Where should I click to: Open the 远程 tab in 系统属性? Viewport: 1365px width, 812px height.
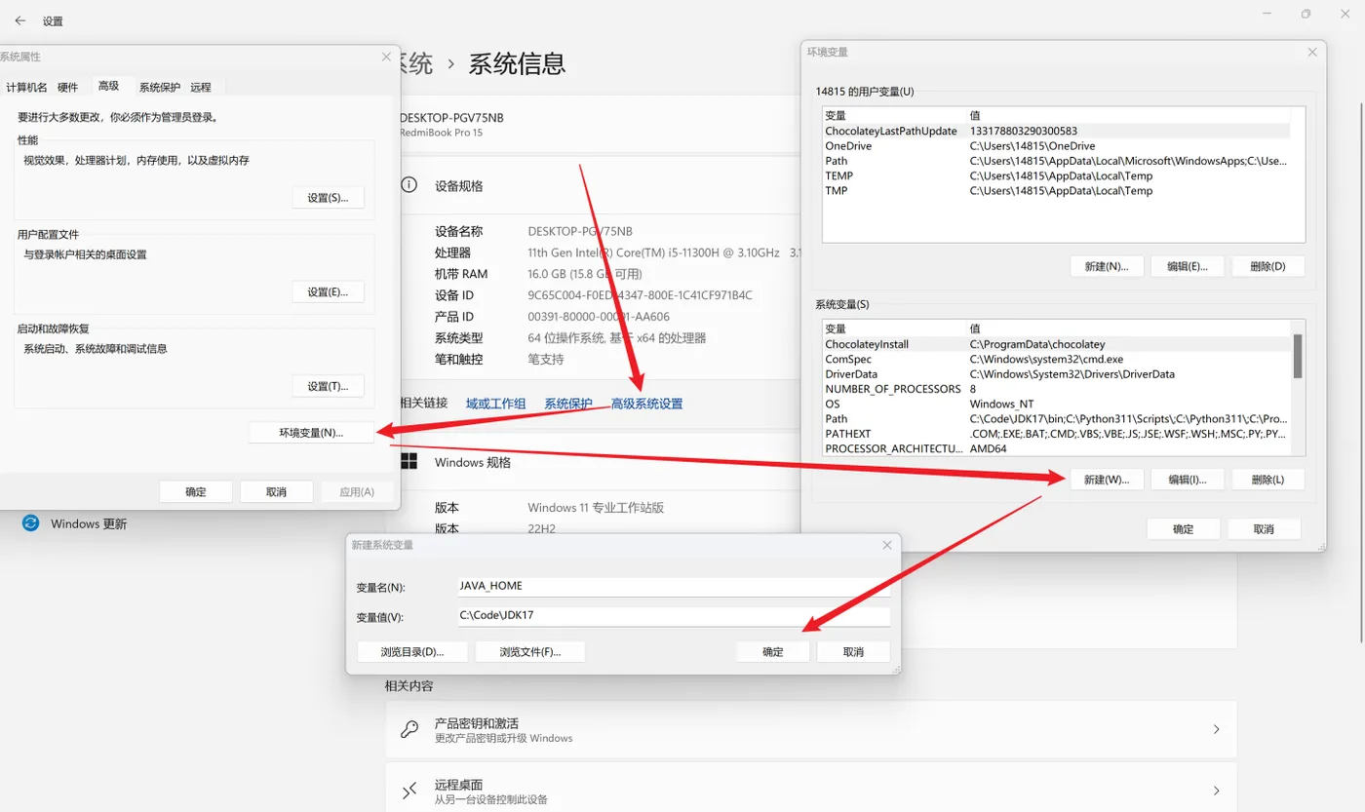click(x=201, y=87)
